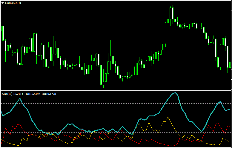Click the topmost dashed level line in ADX window
The width and height of the screenshot is (232, 148).
[90, 103]
